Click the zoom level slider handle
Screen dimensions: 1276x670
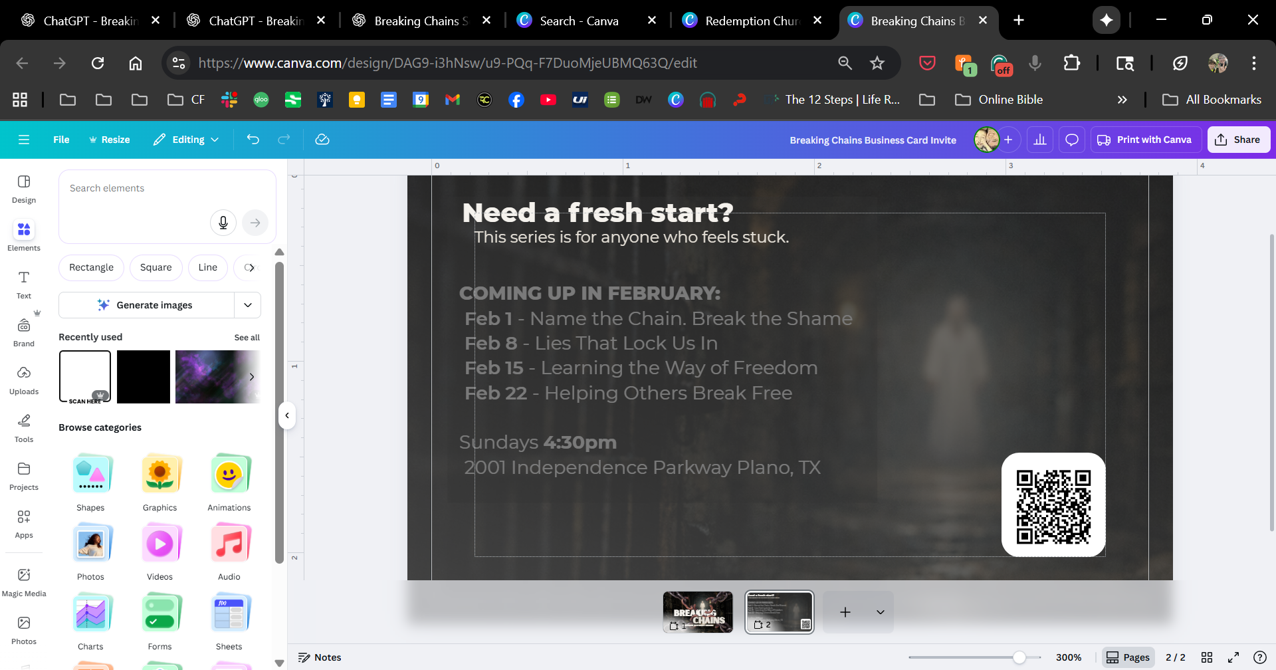tap(1019, 657)
